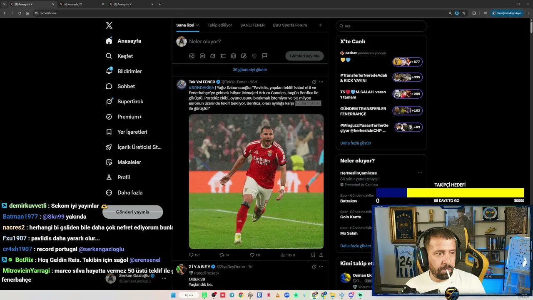Bookmark the Tek Yol FENER post
This screenshot has width=533, height=300.
[x=313, y=255]
